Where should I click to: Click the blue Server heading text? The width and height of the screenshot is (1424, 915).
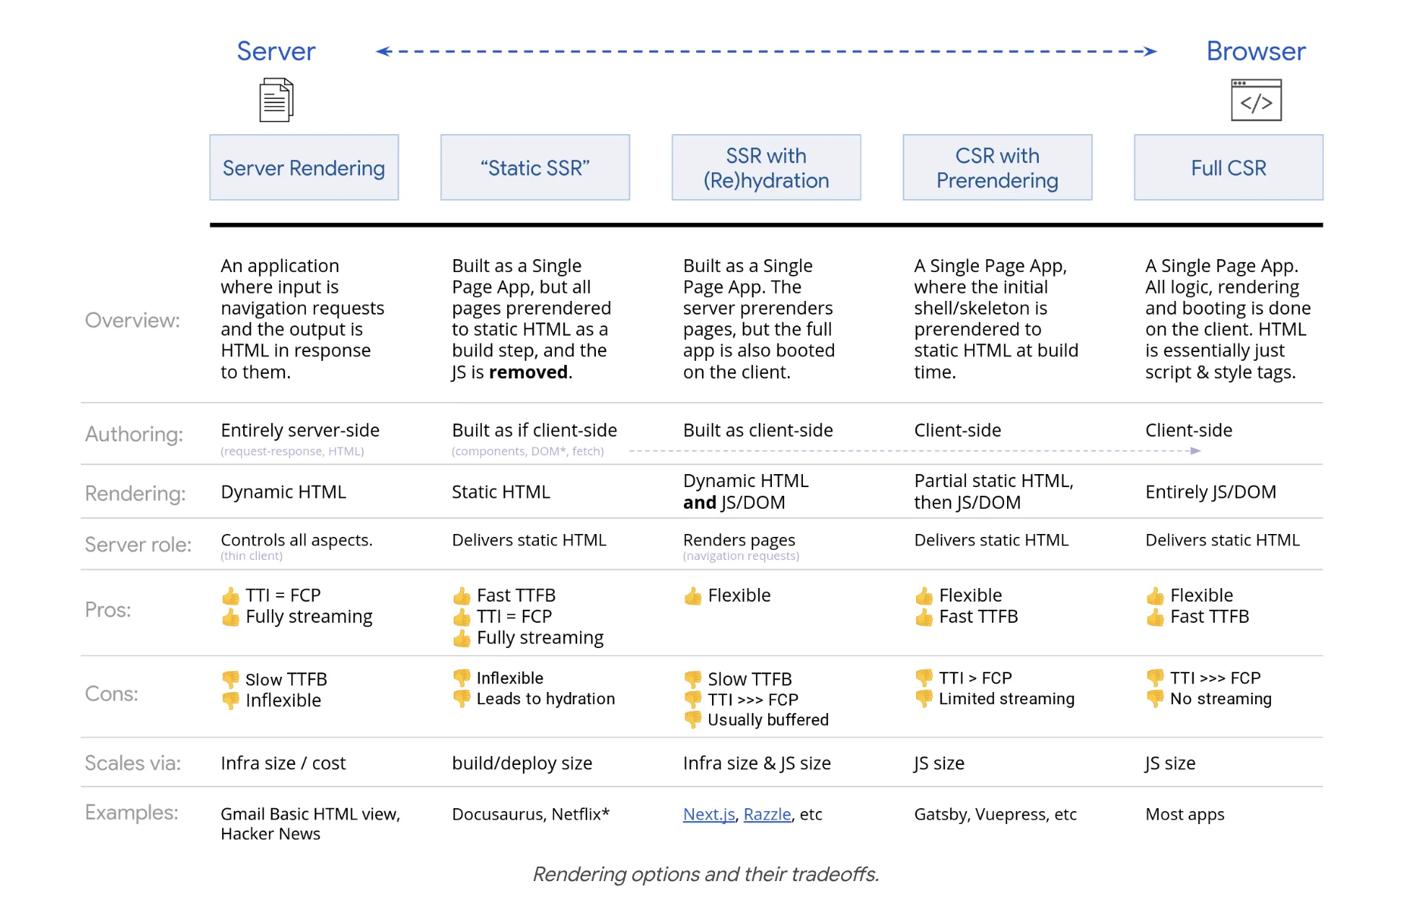coord(276,51)
